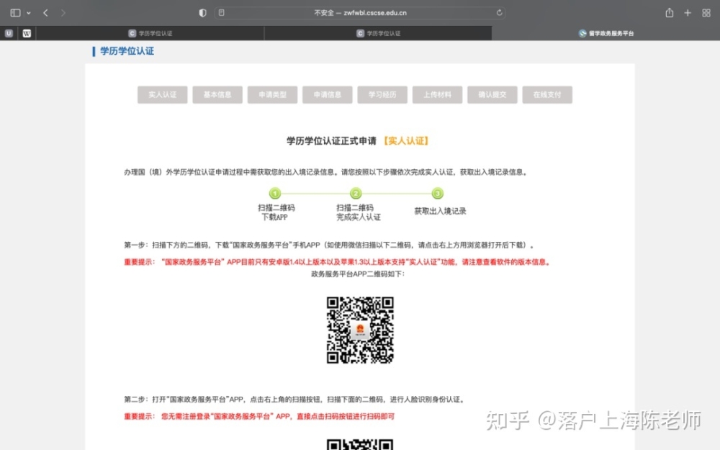The height and width of the screenshot is (450, 720).
Task: Click the orange 【实人认证】 label
Action: (406, 141)
